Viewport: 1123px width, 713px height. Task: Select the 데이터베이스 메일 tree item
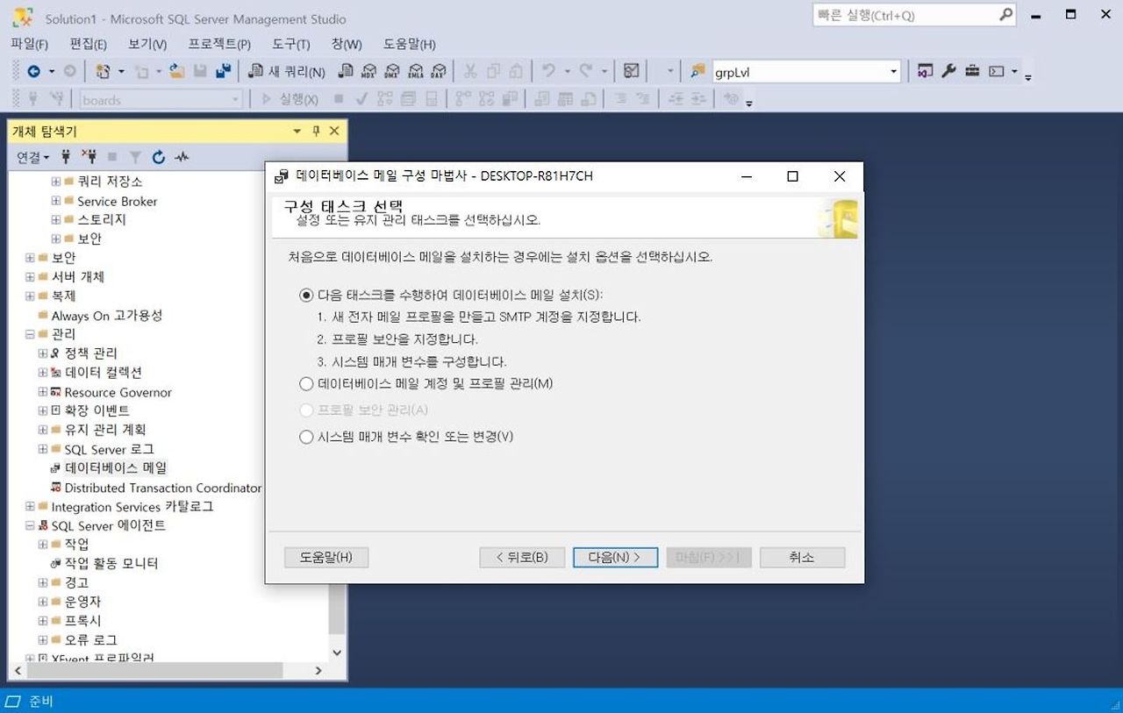115,468
